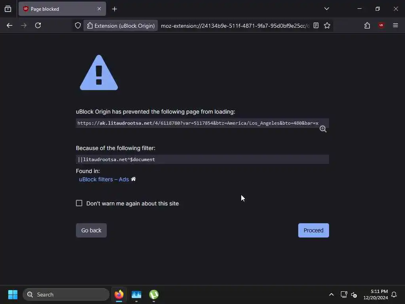Open the notifications bell icon
Viewport: 405px width, 304px height.
(394, 294)
